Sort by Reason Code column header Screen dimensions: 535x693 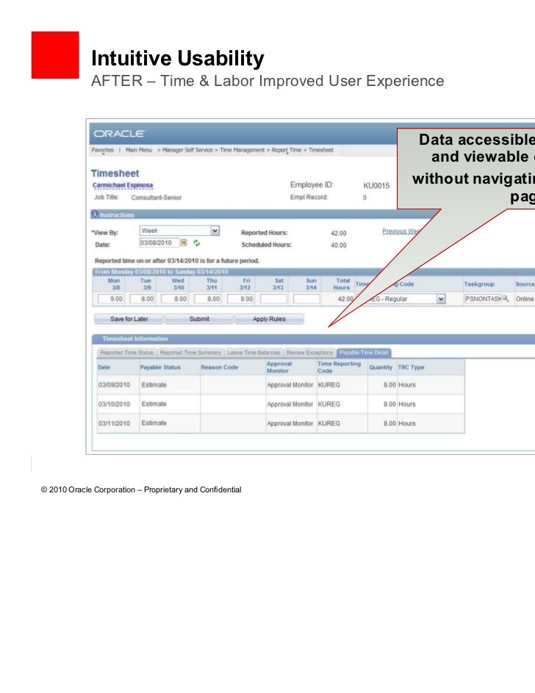coord(220,367)
